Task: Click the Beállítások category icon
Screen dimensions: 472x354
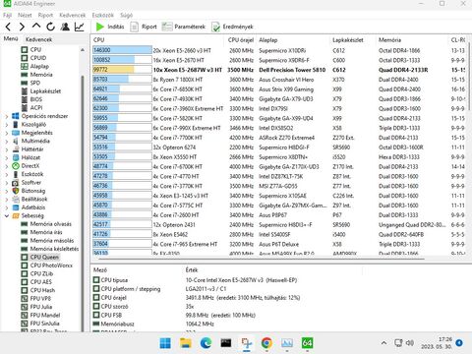Action: click(x=16, y=199)
